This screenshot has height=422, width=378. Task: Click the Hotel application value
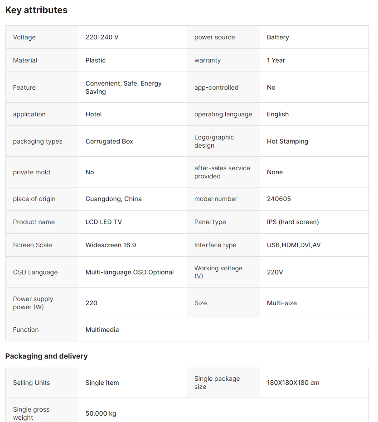point(93,114)
